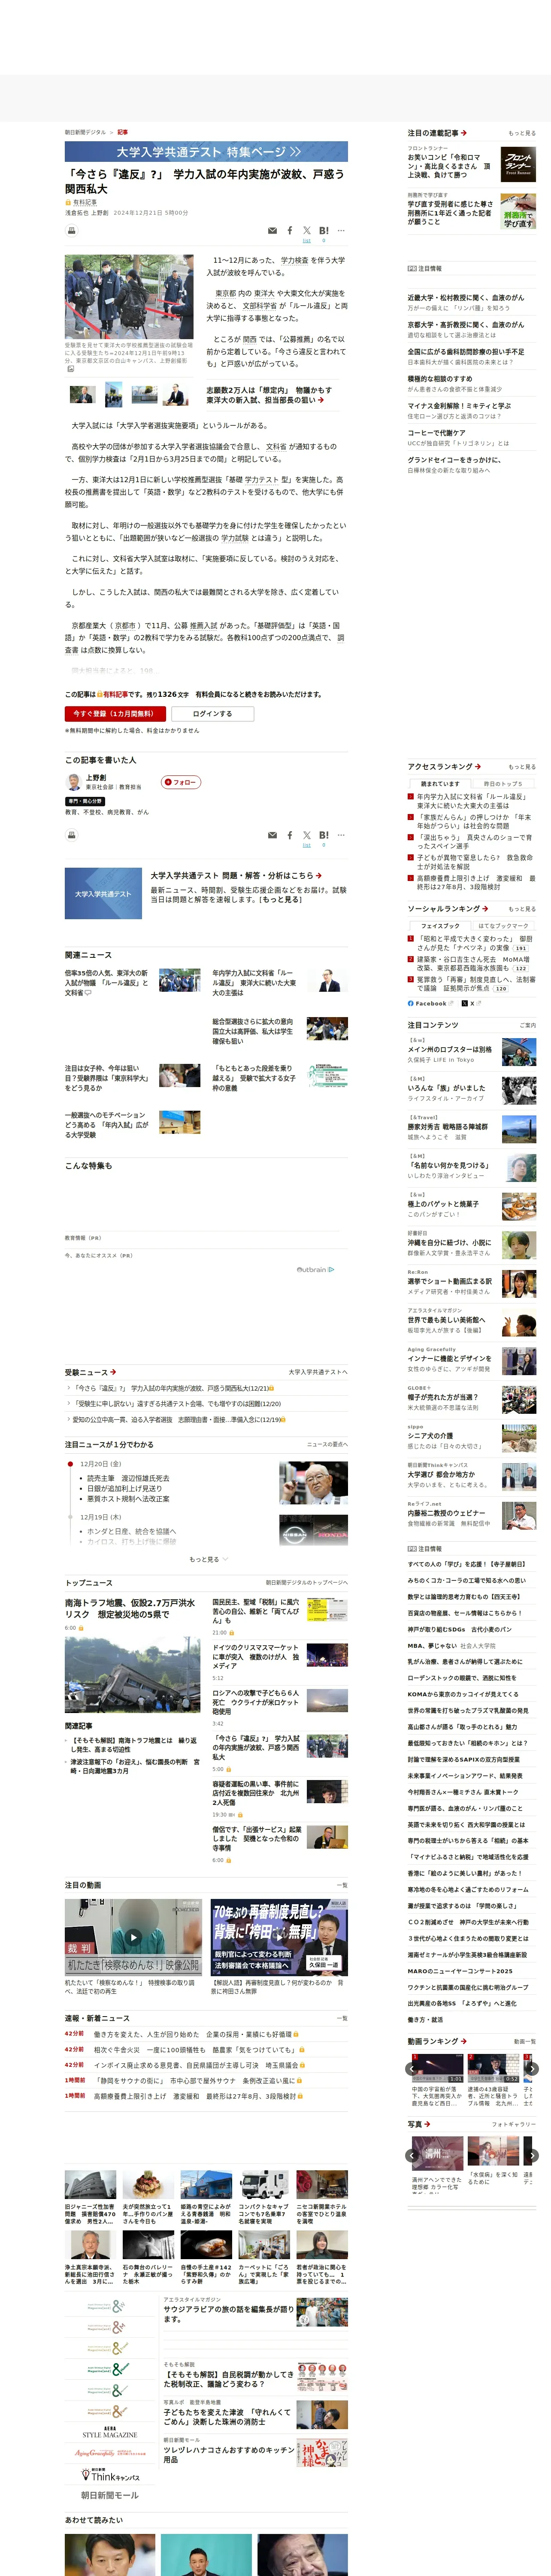The image size is (551, 2576).
Task: Open more share options (…) under the byline
Action: 341,231
